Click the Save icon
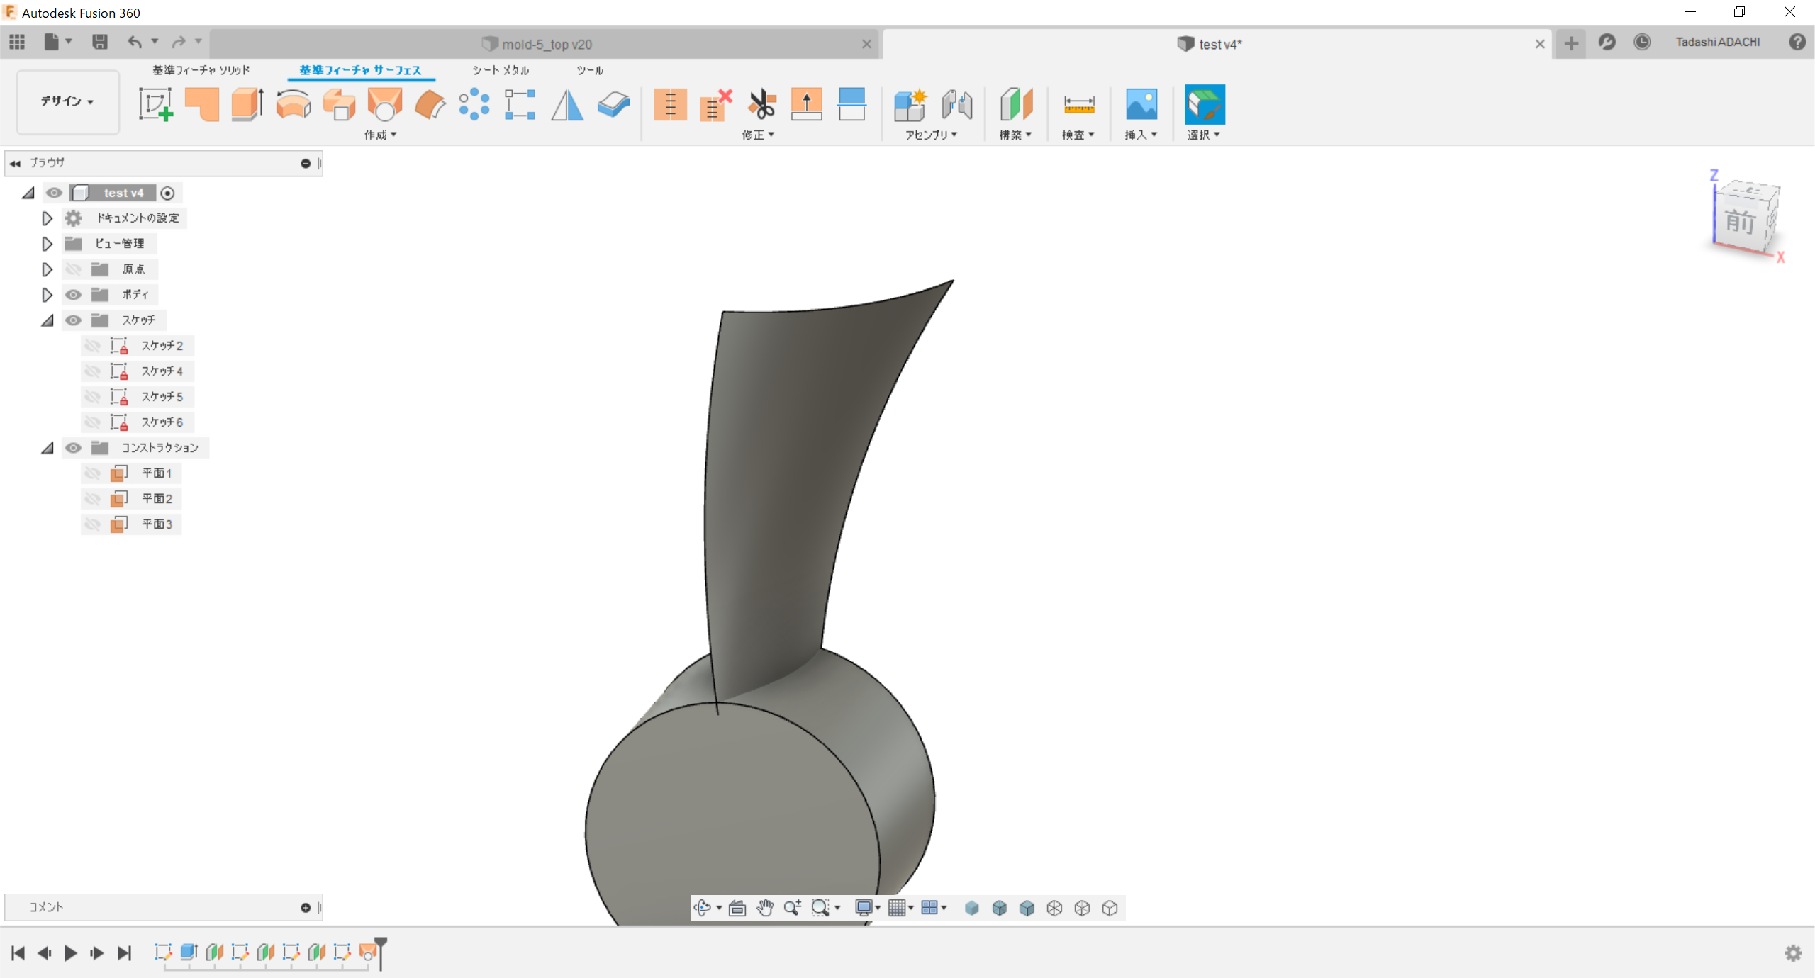The height and width of the screenshot is (978, 1815). point(100,43)
